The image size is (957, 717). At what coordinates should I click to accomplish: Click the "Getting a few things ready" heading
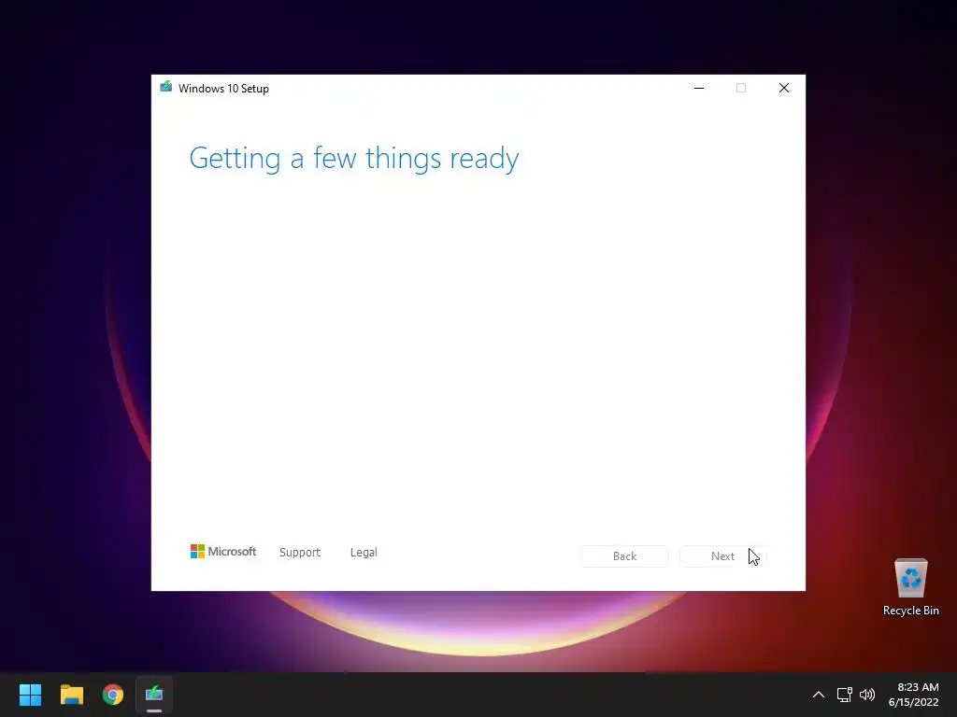(354, 159)
